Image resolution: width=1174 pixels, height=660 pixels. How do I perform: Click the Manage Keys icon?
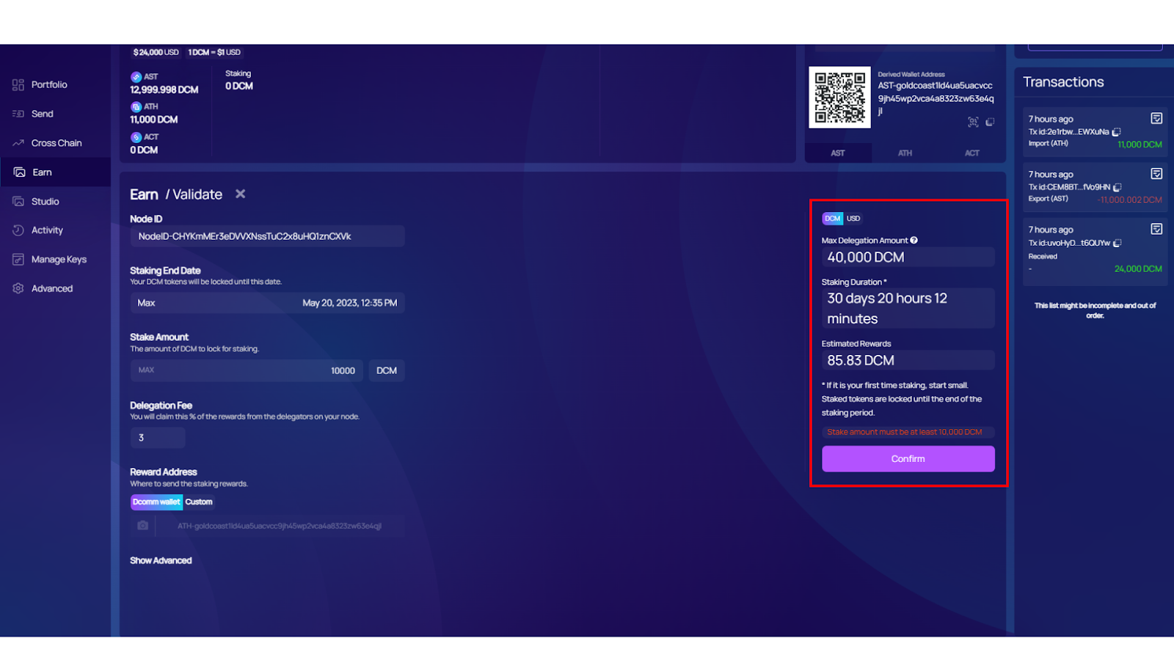18,259
